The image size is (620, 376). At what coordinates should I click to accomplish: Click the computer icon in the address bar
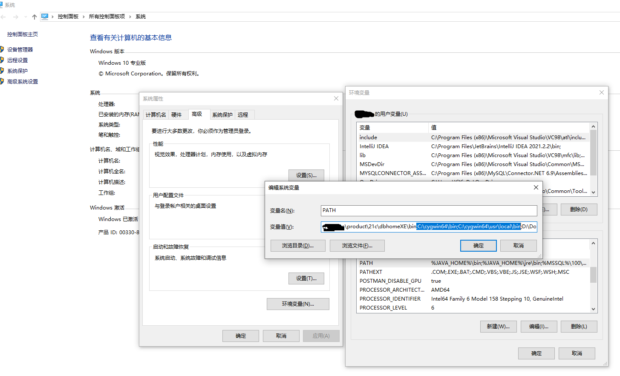tap(45, 17)
